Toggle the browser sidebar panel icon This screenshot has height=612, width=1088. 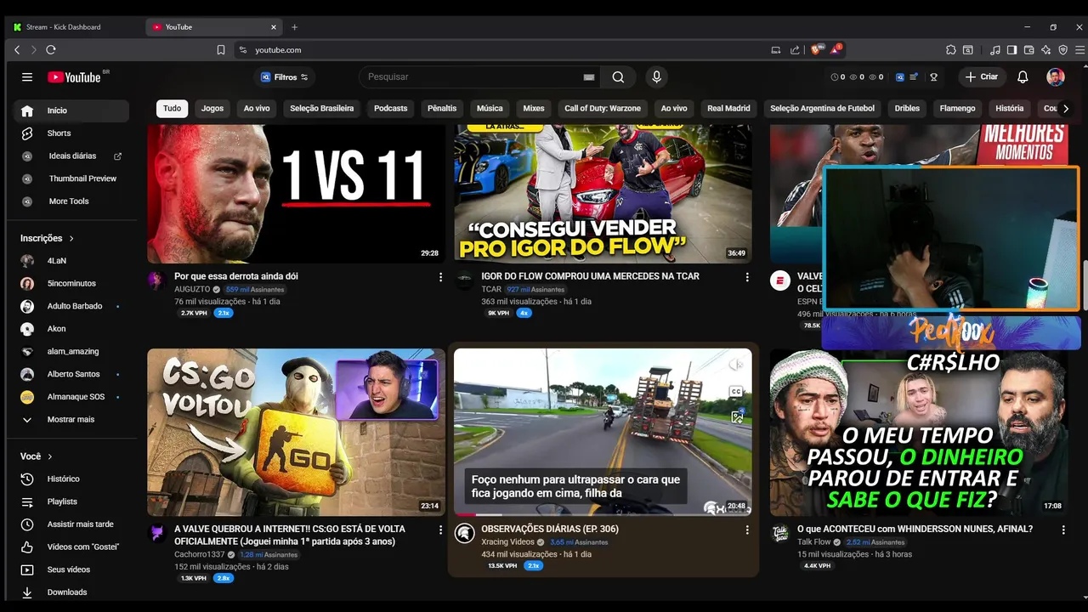(1011, 50)
